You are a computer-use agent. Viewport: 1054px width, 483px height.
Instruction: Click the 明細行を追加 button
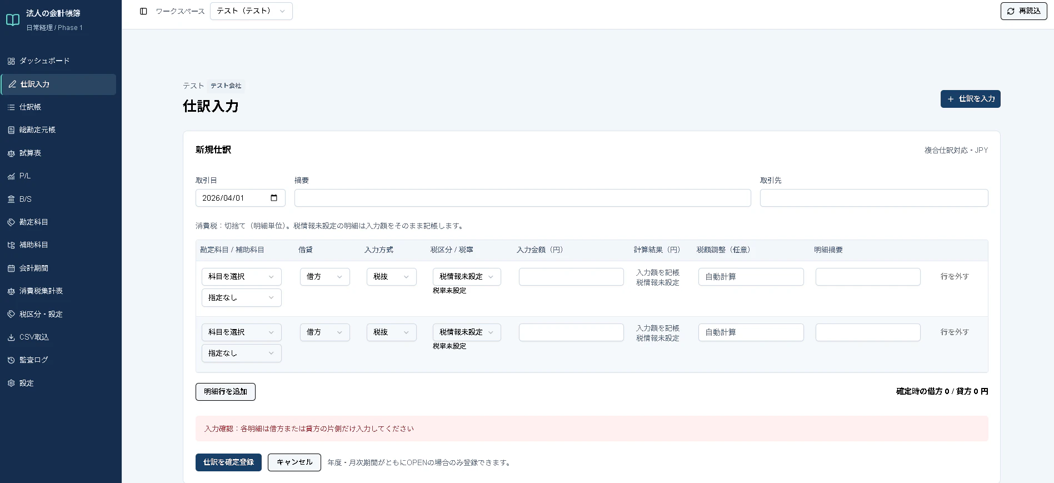coord(226,392)
